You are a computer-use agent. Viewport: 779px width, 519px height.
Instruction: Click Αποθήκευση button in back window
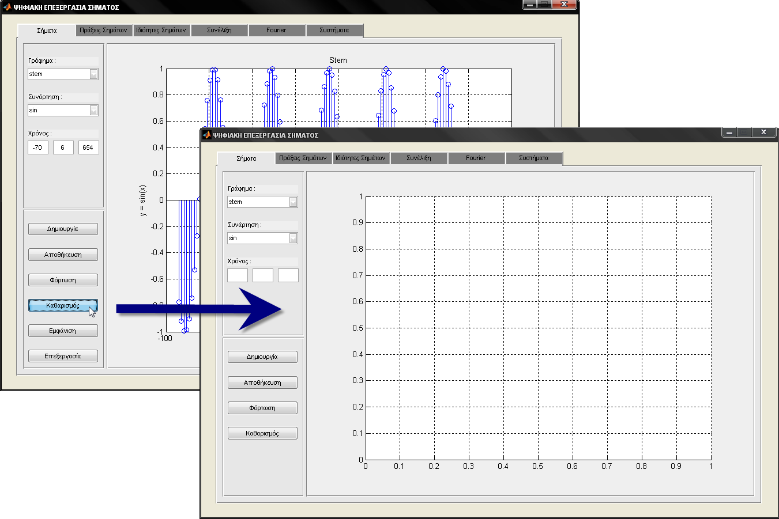pos(63,255)
